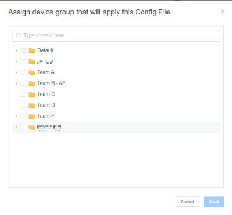This screenshot has width=232, height=215.
Task: Click the Team C folder icon
Action: click(32, 94)
